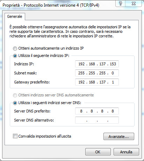Select Utilizza i seguenti indirizzi server DNS

click(15, 103)
